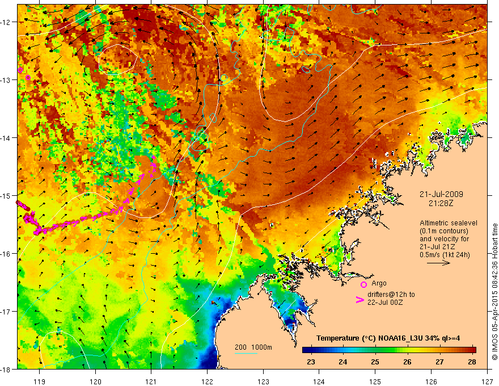Click colorbar tick label '25'
499x386 pixels.
coord(375,362)
